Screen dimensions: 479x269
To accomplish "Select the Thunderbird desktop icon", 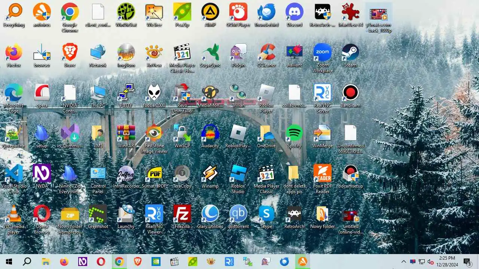I will coord(266,15).
